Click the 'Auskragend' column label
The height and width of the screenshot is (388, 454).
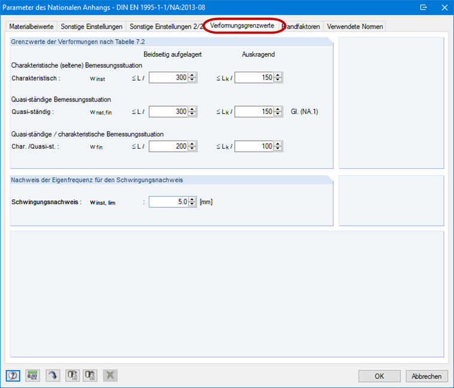coord(258,54)
